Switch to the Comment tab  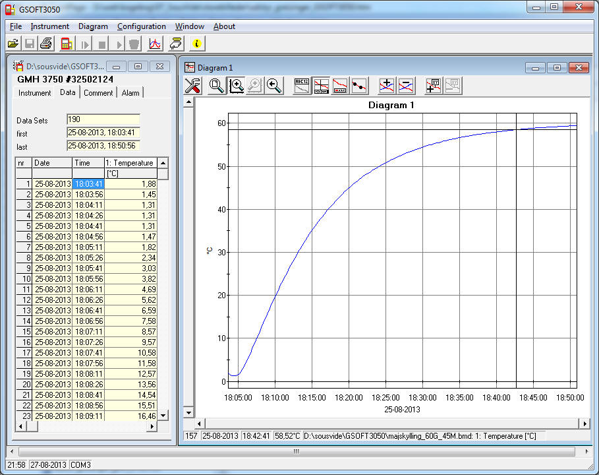pos(98,93)
